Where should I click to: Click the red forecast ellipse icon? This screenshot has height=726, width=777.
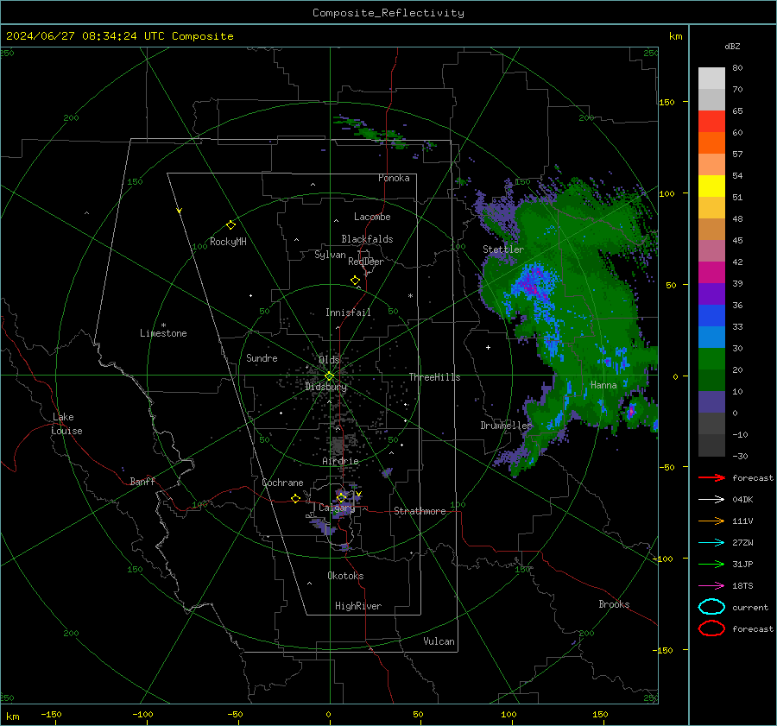[x=711, y=628]
